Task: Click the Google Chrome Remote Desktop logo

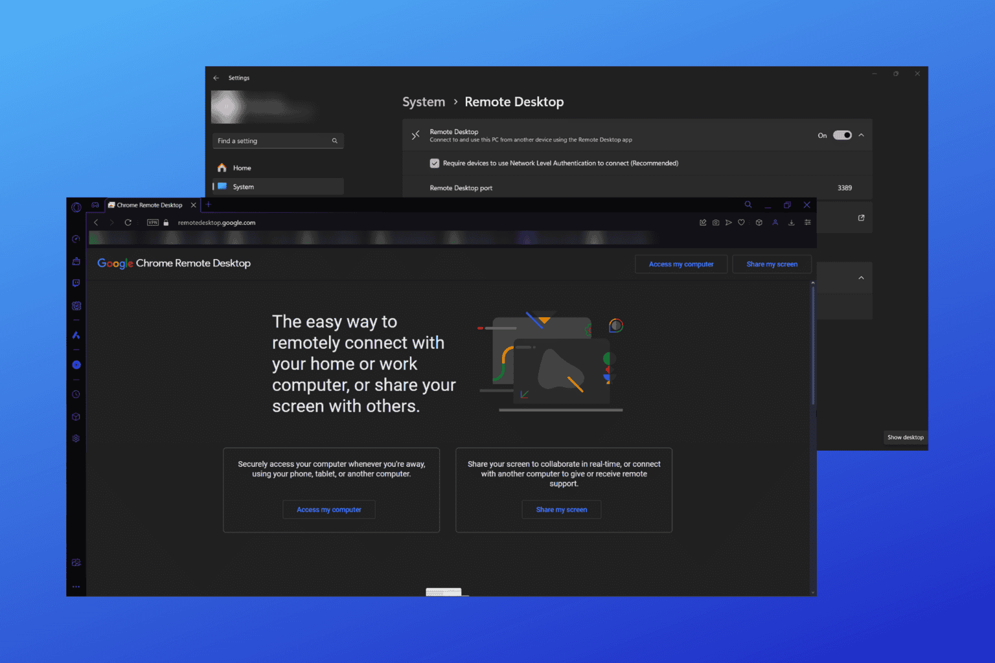Action: [x=174, y=264]
